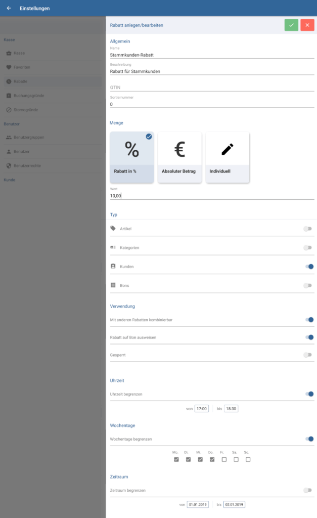The image size is (317, 518).
Task: Click the Wert field containing 10,00
Action: coord(212,195)
